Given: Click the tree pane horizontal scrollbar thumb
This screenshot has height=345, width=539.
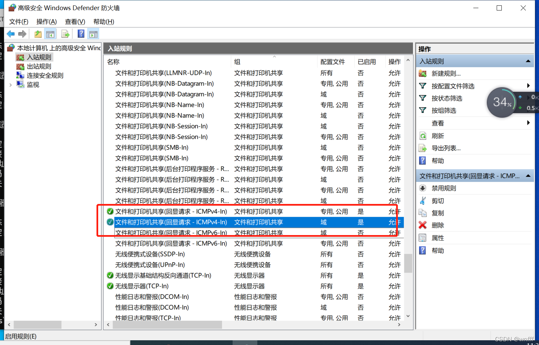Looking at the screenshot, I should click(38, 324).
